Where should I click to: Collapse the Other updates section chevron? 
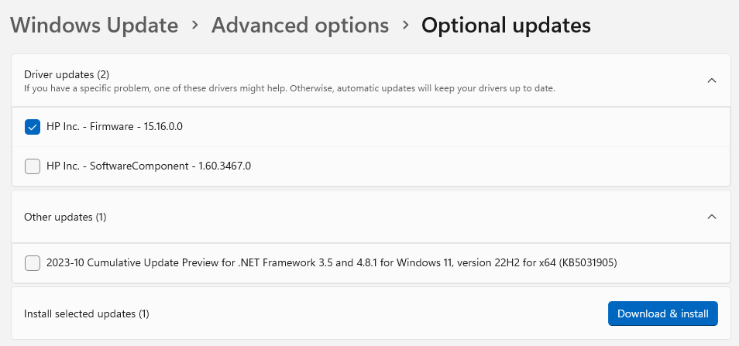(x=712, y=217)
